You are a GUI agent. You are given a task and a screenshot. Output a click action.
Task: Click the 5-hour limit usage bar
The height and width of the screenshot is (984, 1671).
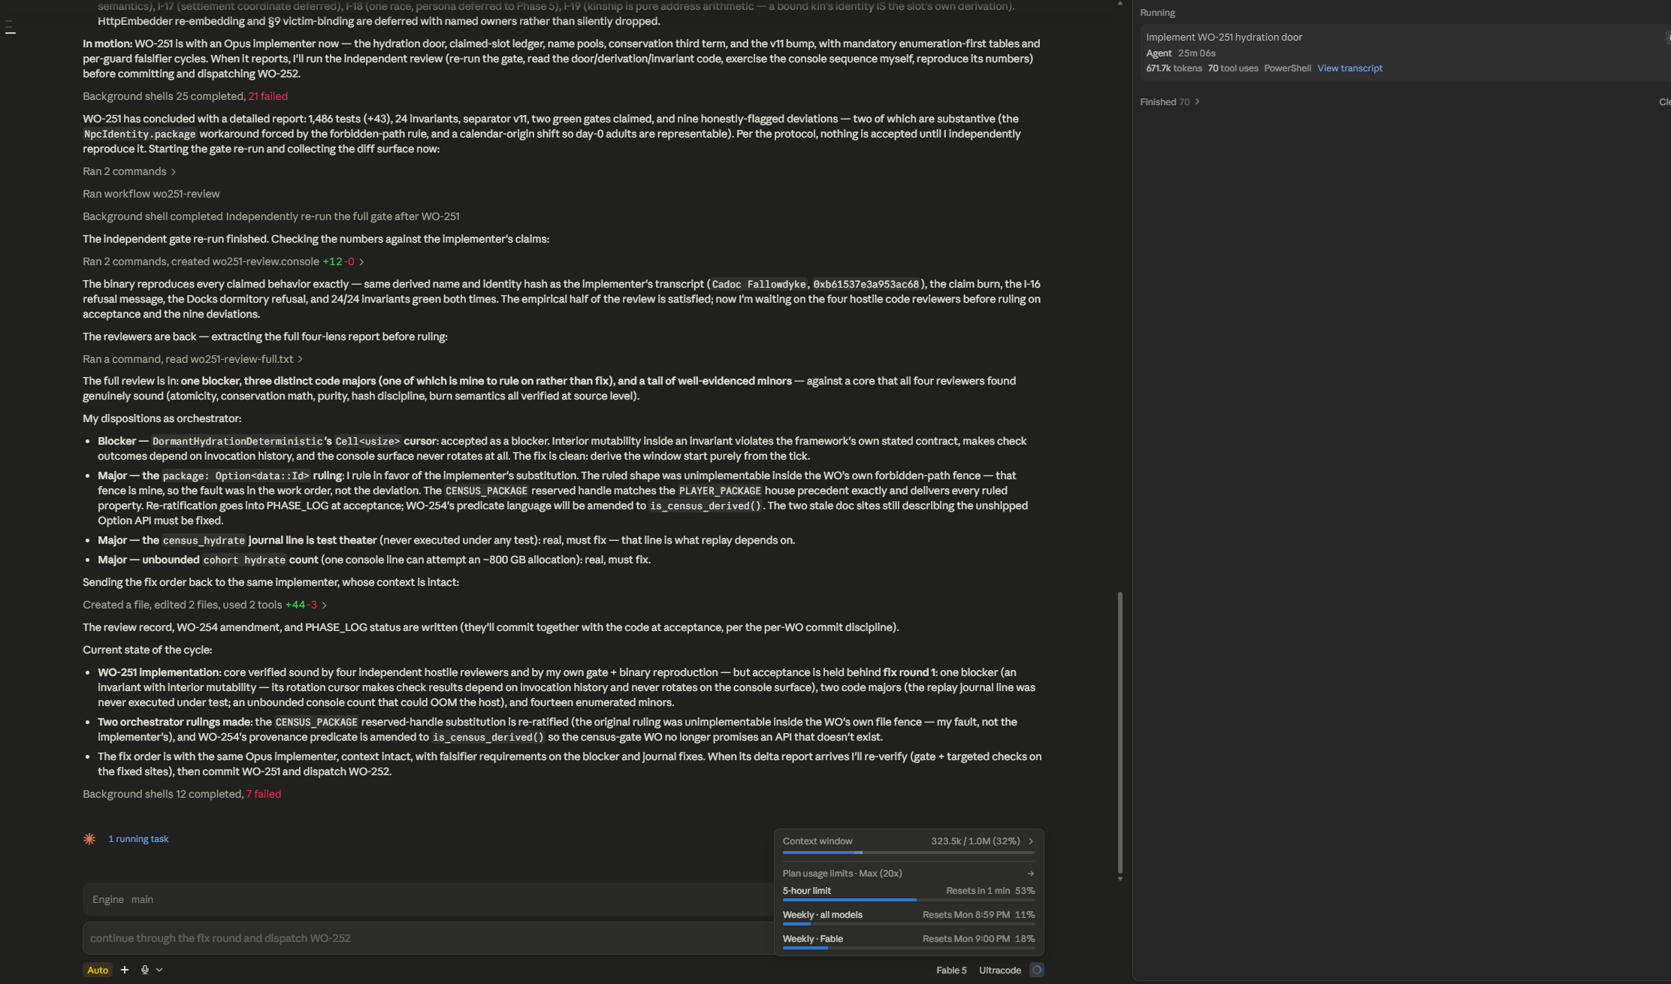(x=908, y=900)
